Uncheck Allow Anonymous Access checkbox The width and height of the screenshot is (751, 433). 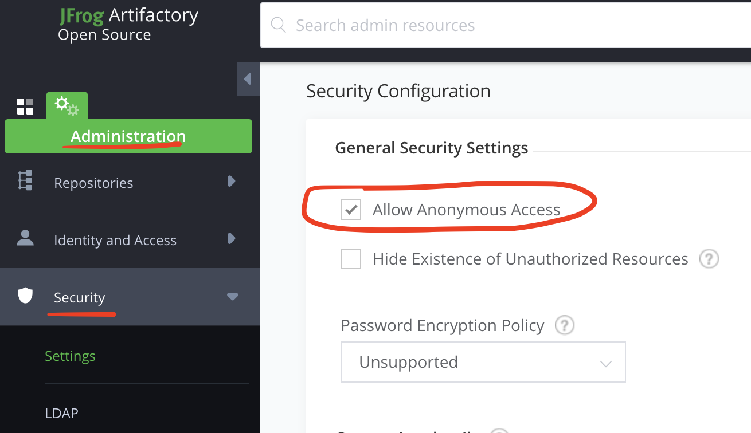(351, 210)
